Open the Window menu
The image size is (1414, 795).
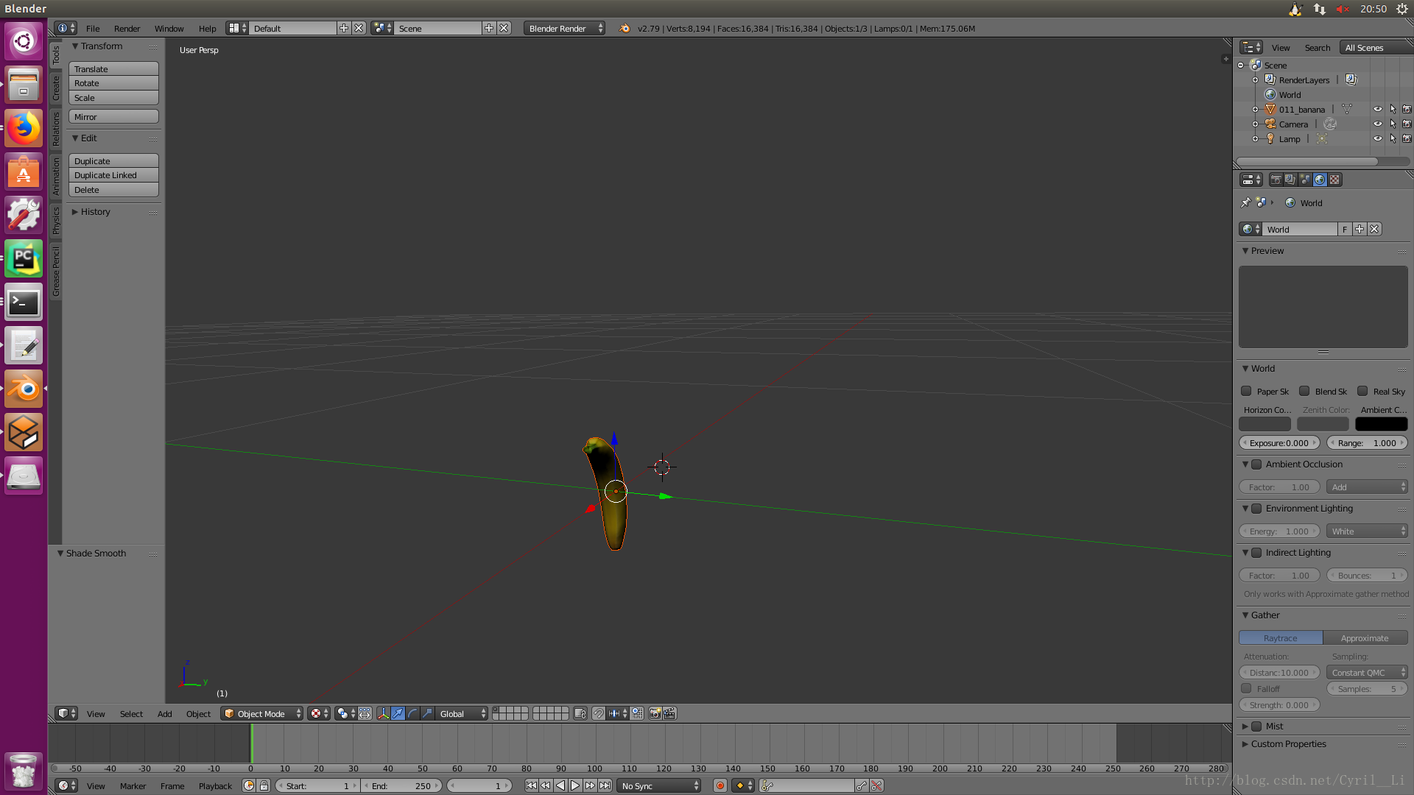[x=169, y=28]
